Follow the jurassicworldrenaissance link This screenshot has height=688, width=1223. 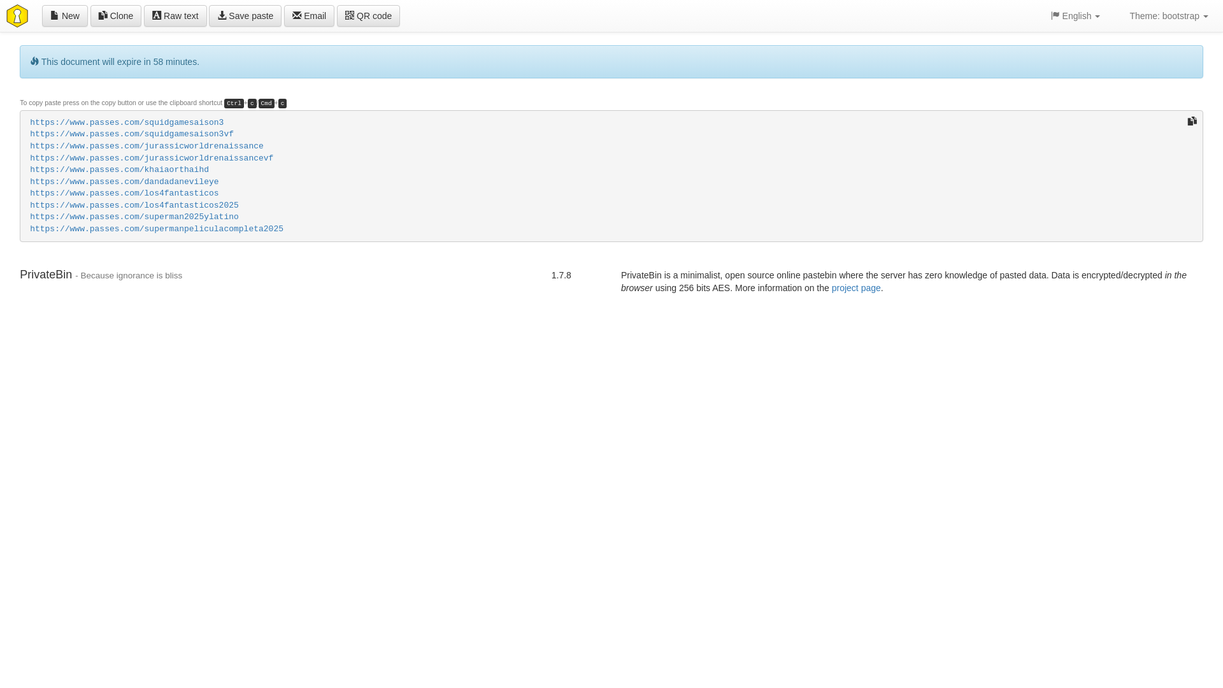tap(147, 146)
